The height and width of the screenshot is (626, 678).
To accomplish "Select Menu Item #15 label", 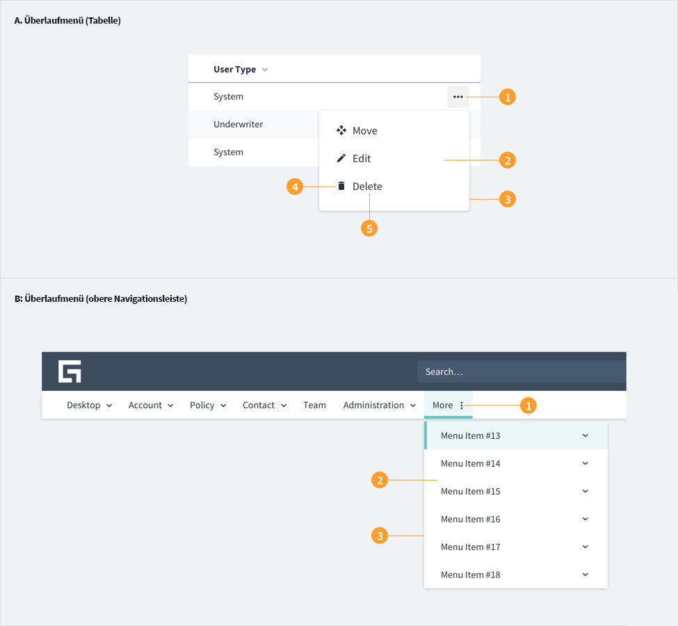I will pyautogui.click(x=471, y=491).
